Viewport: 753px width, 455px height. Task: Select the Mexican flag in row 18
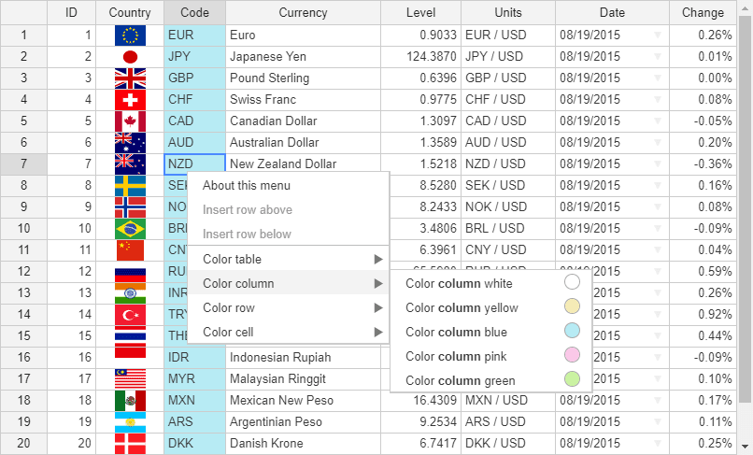130,401
